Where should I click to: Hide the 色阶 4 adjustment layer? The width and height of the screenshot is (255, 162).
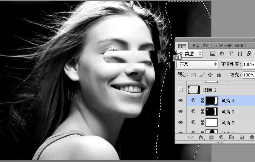[x=181, y=101]
